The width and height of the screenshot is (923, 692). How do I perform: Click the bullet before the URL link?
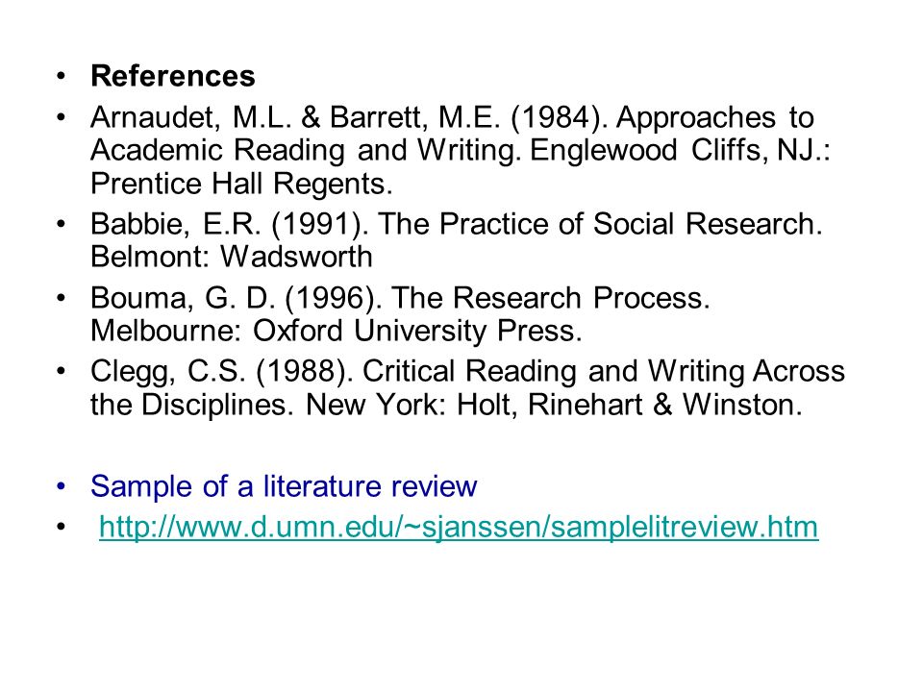coord(61,527)
